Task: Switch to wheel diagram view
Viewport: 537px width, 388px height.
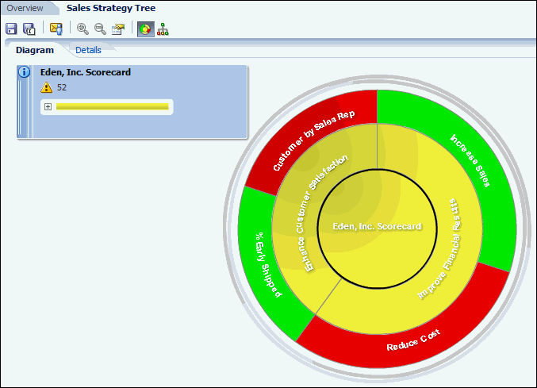Action: click(x=145, y=29)
